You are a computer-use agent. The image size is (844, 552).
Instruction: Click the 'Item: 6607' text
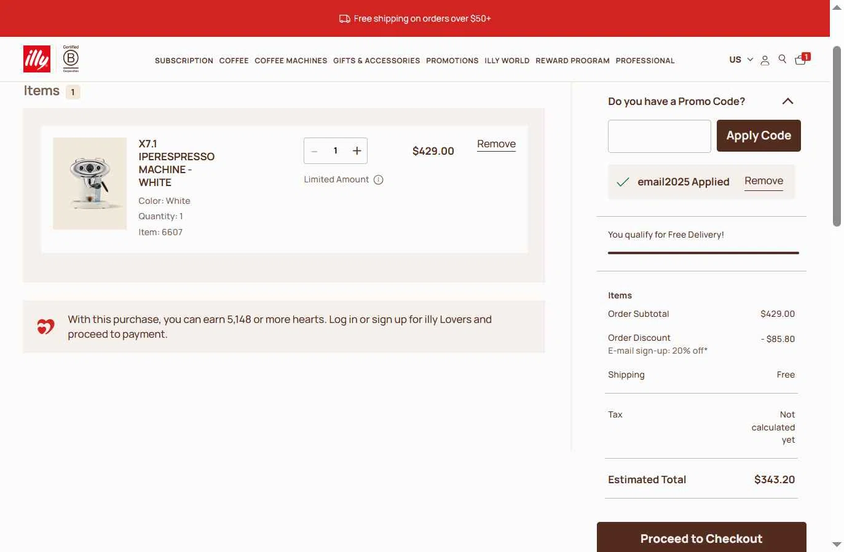coord(160,232)
